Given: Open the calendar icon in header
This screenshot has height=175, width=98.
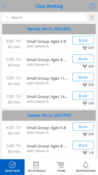Looking at the screenshot, I should pyautogui.click(x=92, y=6).
